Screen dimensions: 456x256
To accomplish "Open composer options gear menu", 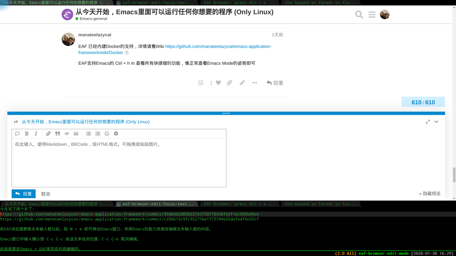I will point(116,134).
